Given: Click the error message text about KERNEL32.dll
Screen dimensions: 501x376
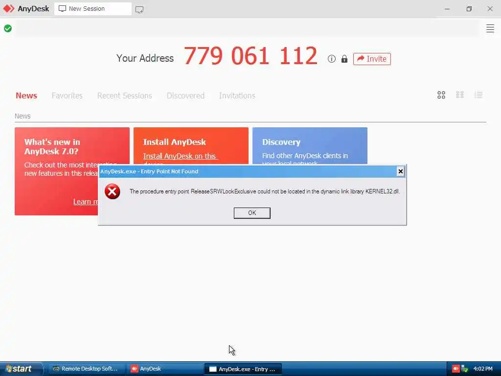Looking at the screenshot, I should point(265,191).
